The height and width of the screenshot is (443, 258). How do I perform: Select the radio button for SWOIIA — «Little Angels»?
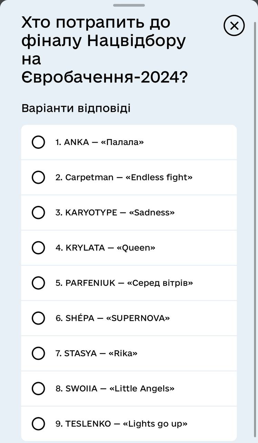(x=38, y=389)
